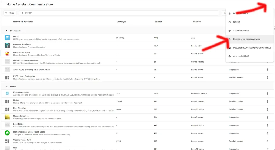Click the Presence Simulation logo icon

[x=7, y=46]
